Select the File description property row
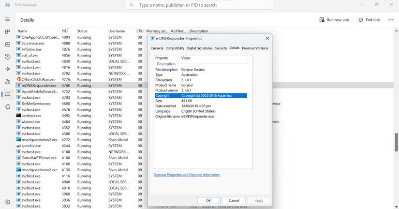 [201, 70]
